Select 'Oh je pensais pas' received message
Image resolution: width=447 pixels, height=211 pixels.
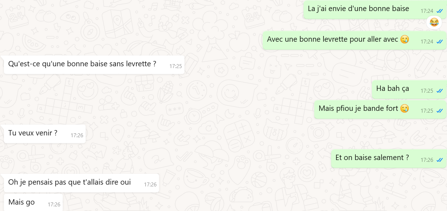(x=81, y=183)
